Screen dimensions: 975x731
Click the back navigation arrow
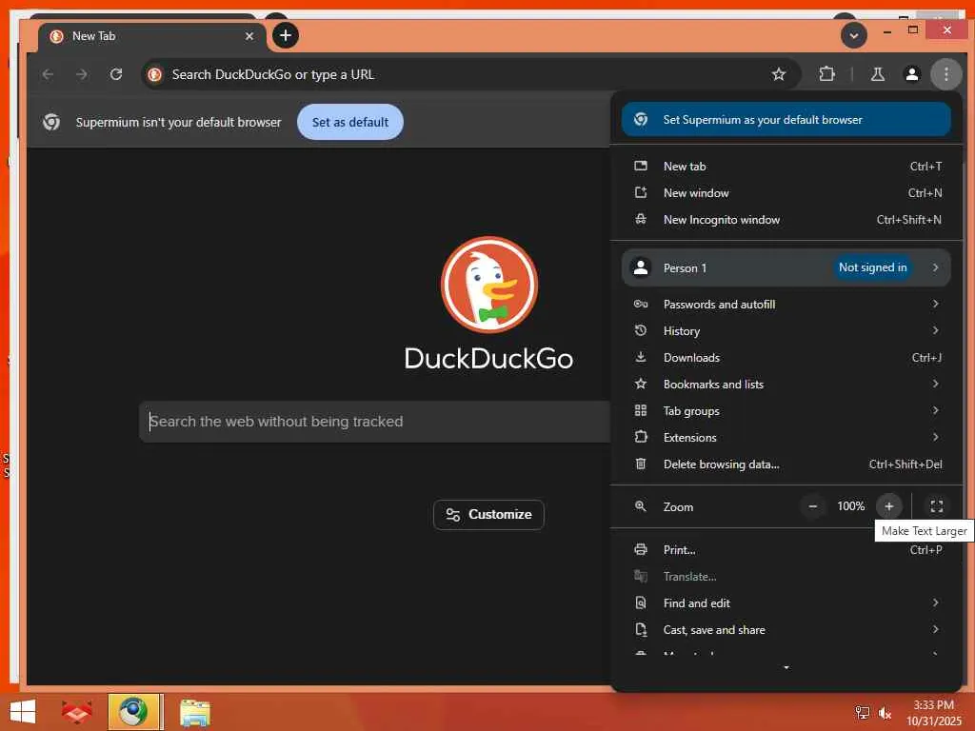point(48,74)
